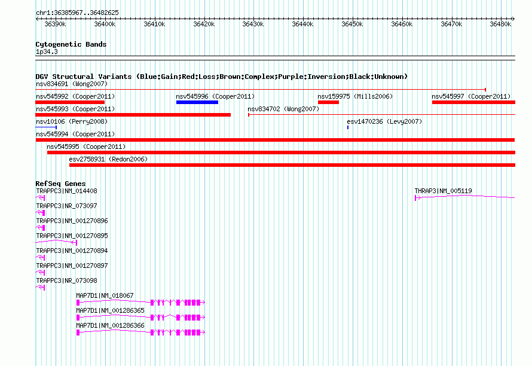
Task: Click the 36480k ruler tick label
Action: pyautogui.click(x=500, y=24)
